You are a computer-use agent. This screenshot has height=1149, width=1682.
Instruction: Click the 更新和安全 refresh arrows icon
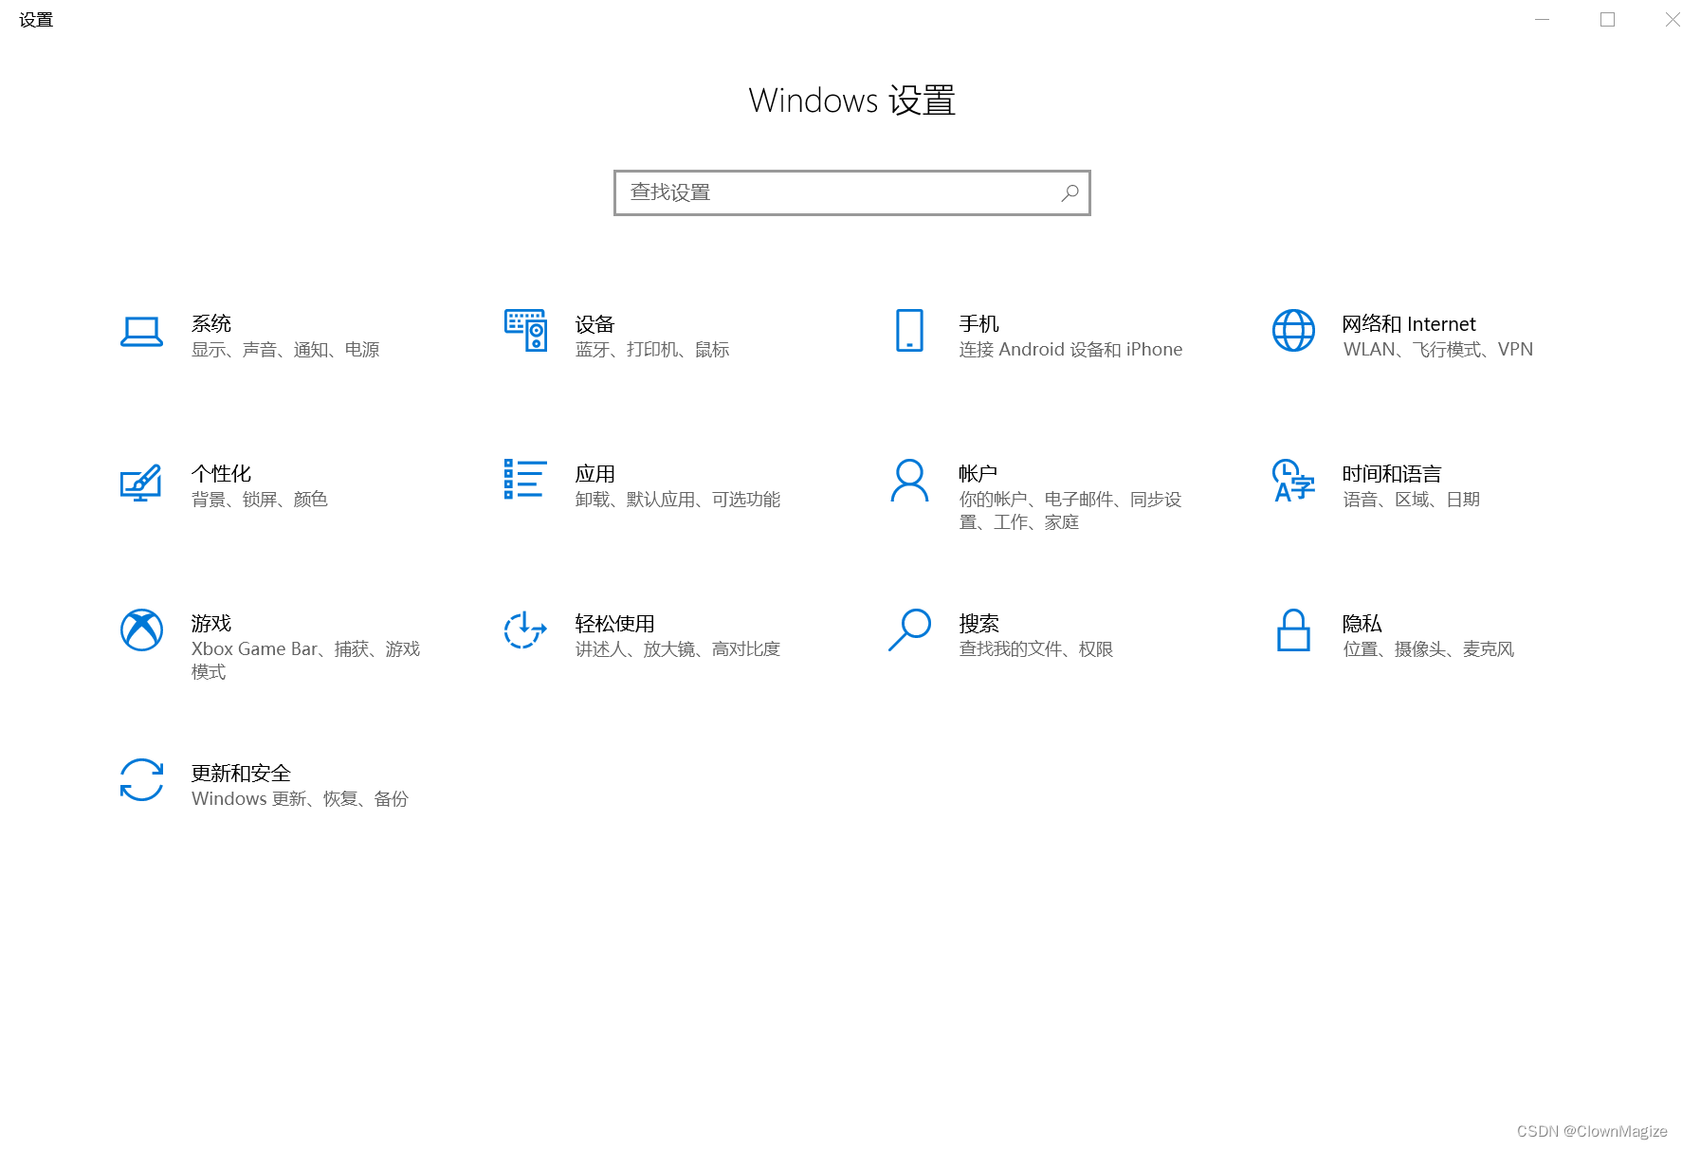tap(141, 779)
